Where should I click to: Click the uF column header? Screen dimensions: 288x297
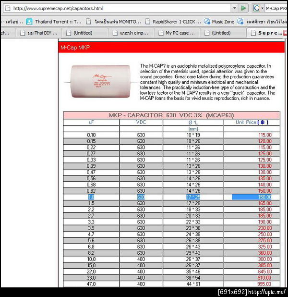click(91, 123)
